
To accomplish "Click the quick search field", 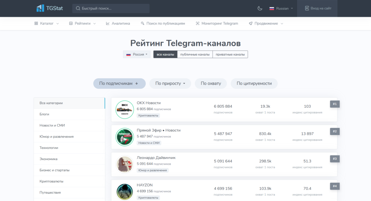I will tap(111, 8).
